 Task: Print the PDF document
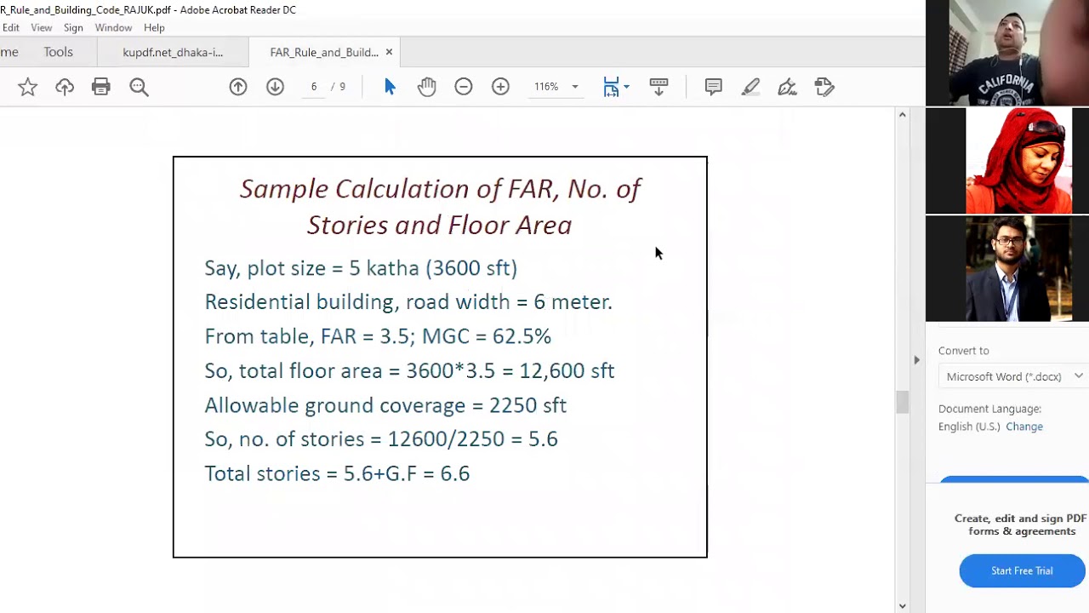[101, 87]
